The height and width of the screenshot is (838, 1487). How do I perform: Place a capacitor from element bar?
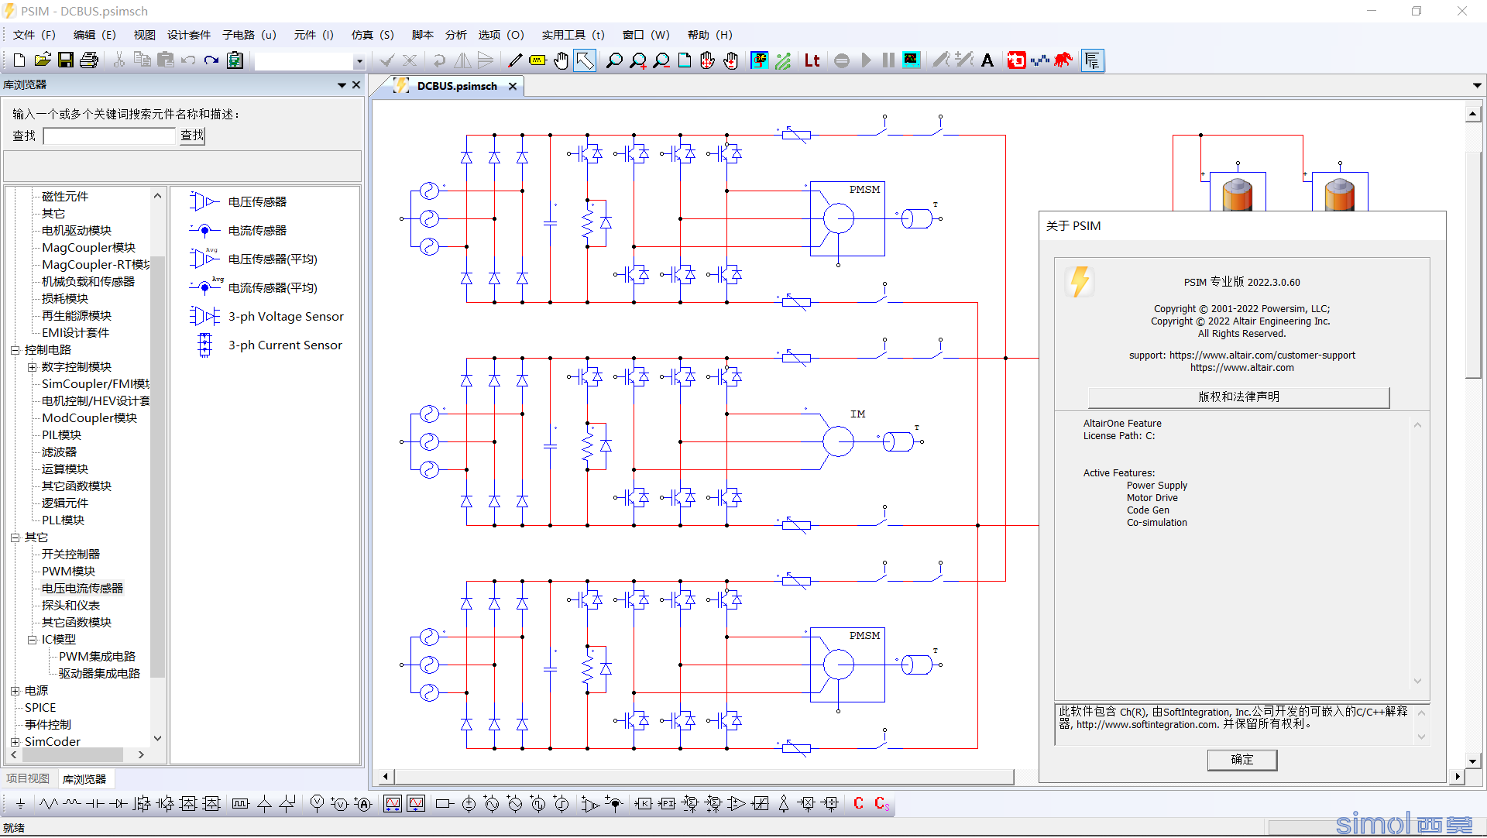[95, 804]
